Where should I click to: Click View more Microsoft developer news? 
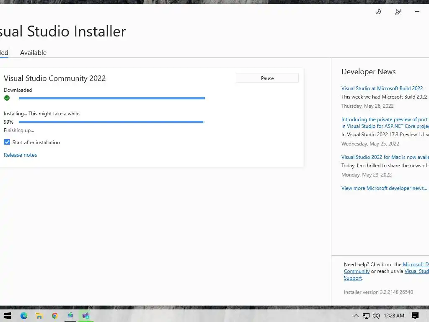[x=384, y=188]
